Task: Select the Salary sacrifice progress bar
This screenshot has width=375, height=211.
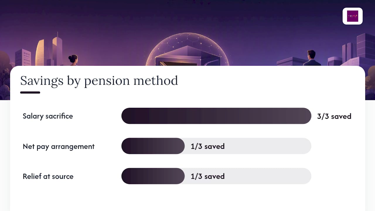Action: pyautogui.click(x=216, y=116)
